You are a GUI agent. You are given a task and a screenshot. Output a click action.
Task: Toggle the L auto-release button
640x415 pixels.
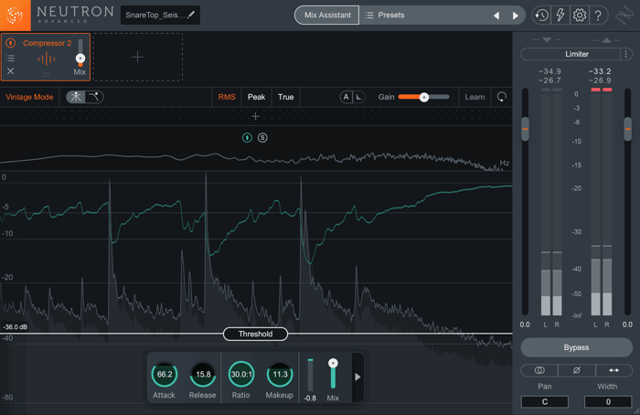pyautogui.click(x=358, y=97)
